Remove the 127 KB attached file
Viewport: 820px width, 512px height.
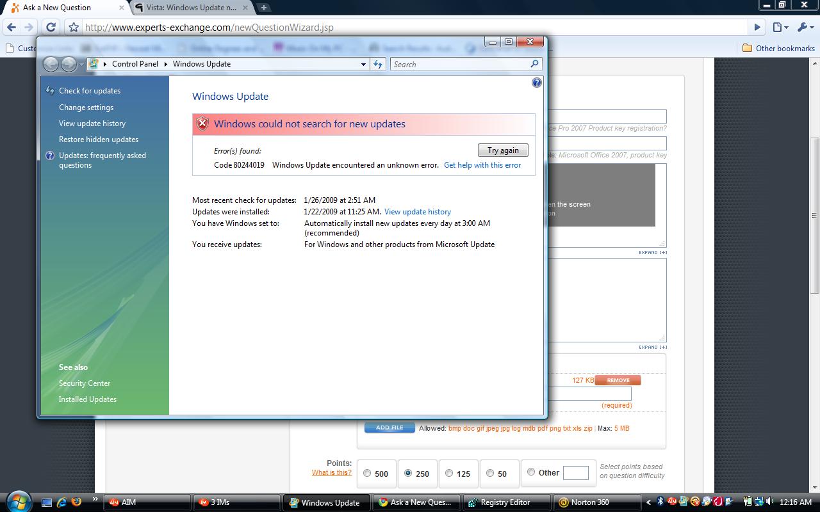click(x=618, y=380)
